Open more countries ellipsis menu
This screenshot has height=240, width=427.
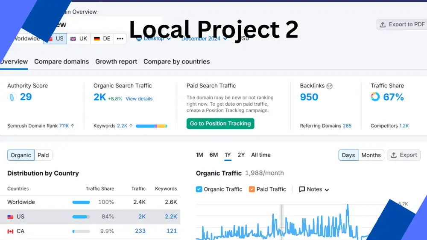[x=120, y=39]
